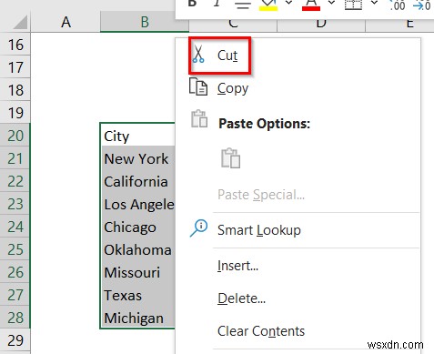Click the New York cell
This screenshot has width=434, height=354.
(138, 158)
